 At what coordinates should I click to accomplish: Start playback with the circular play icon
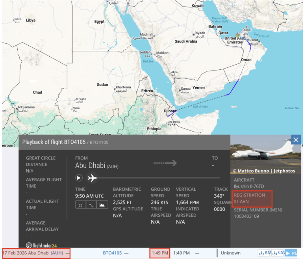(79, 178)
